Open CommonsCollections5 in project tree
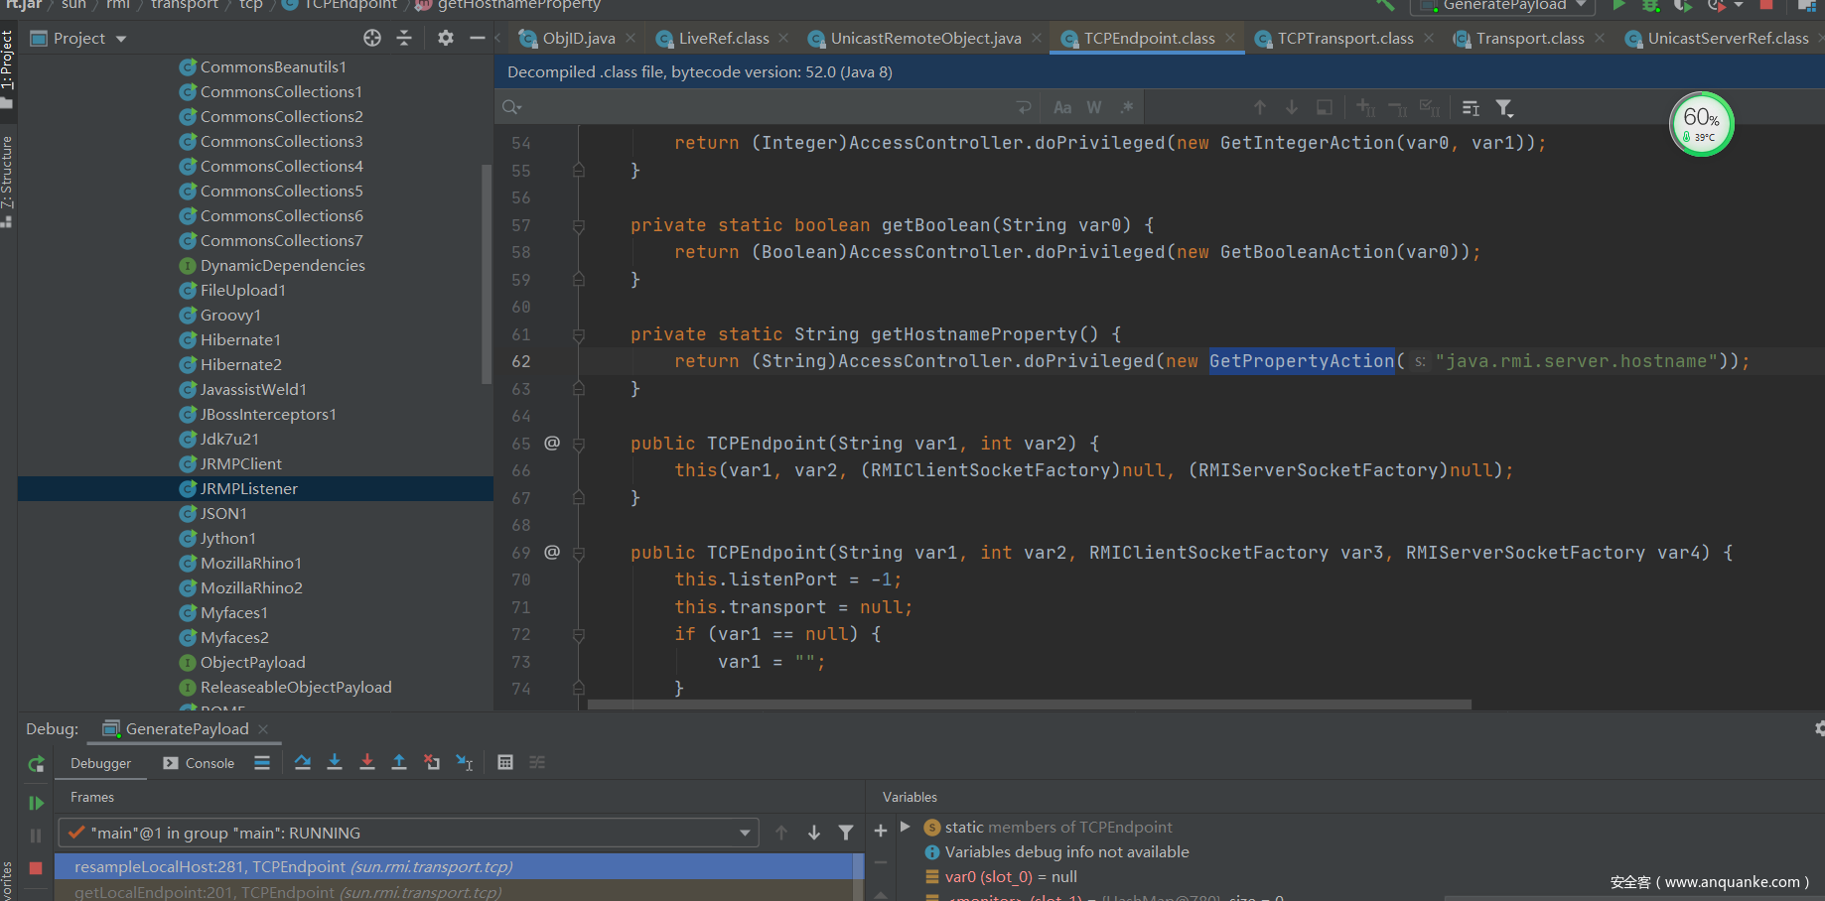The image size is (1825, 901). click(x=281, y=191)
